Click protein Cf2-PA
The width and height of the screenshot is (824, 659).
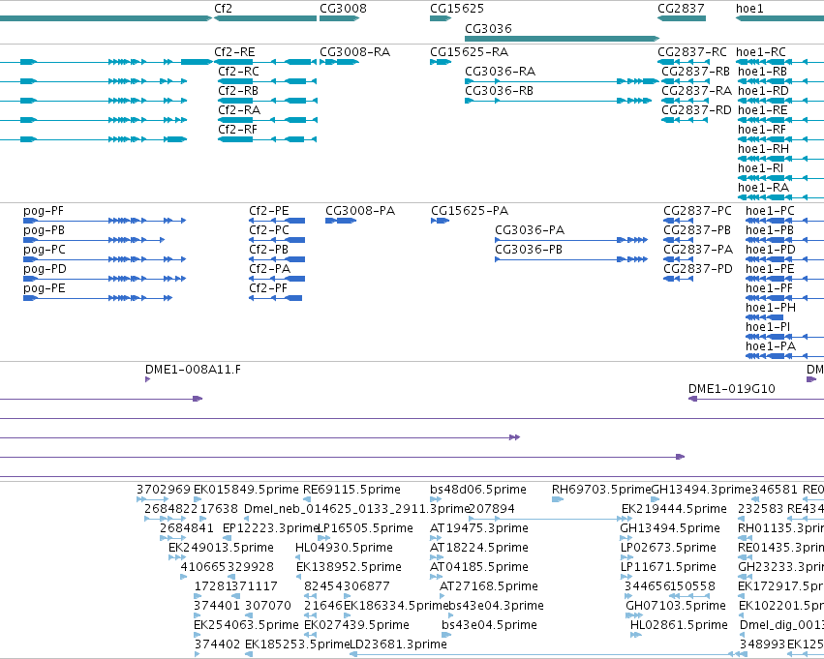click(269, 269)
